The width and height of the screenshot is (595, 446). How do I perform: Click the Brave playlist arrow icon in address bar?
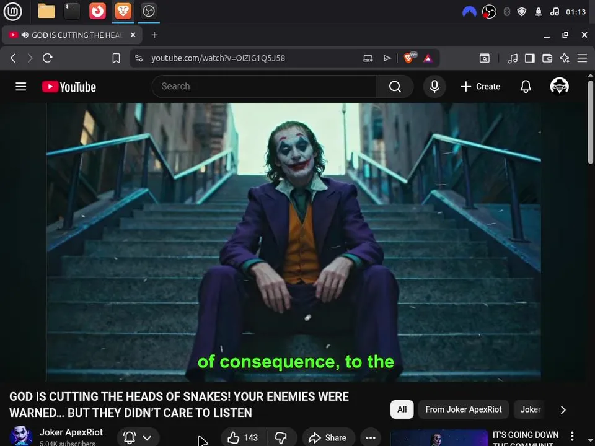[x=387, y=58]
